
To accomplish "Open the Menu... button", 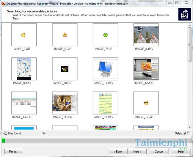I will pos(13,151).
